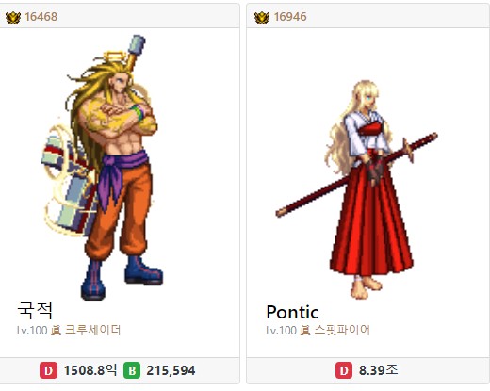
Task: Open the blonde Crusader character sprite
Action: coord(103,167)
